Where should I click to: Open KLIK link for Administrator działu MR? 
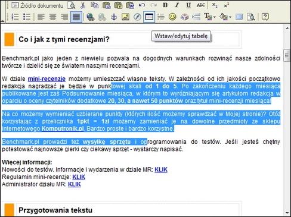coord(75,184)
